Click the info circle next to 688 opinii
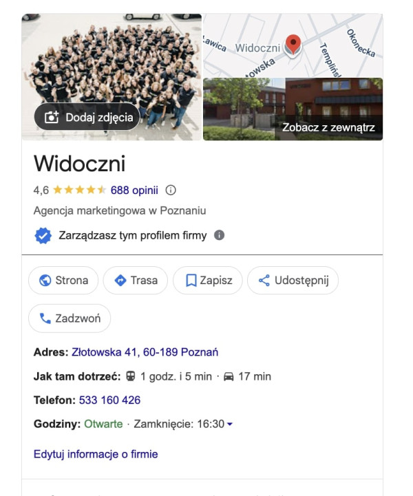The image size is (413, 496). coord(171,191)
